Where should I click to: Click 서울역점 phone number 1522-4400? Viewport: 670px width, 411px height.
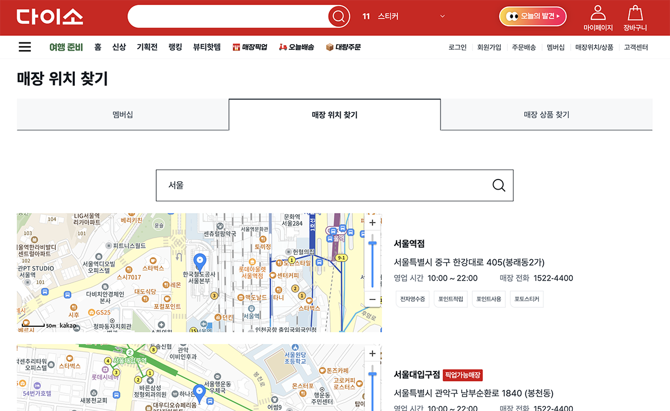[553, 278]
